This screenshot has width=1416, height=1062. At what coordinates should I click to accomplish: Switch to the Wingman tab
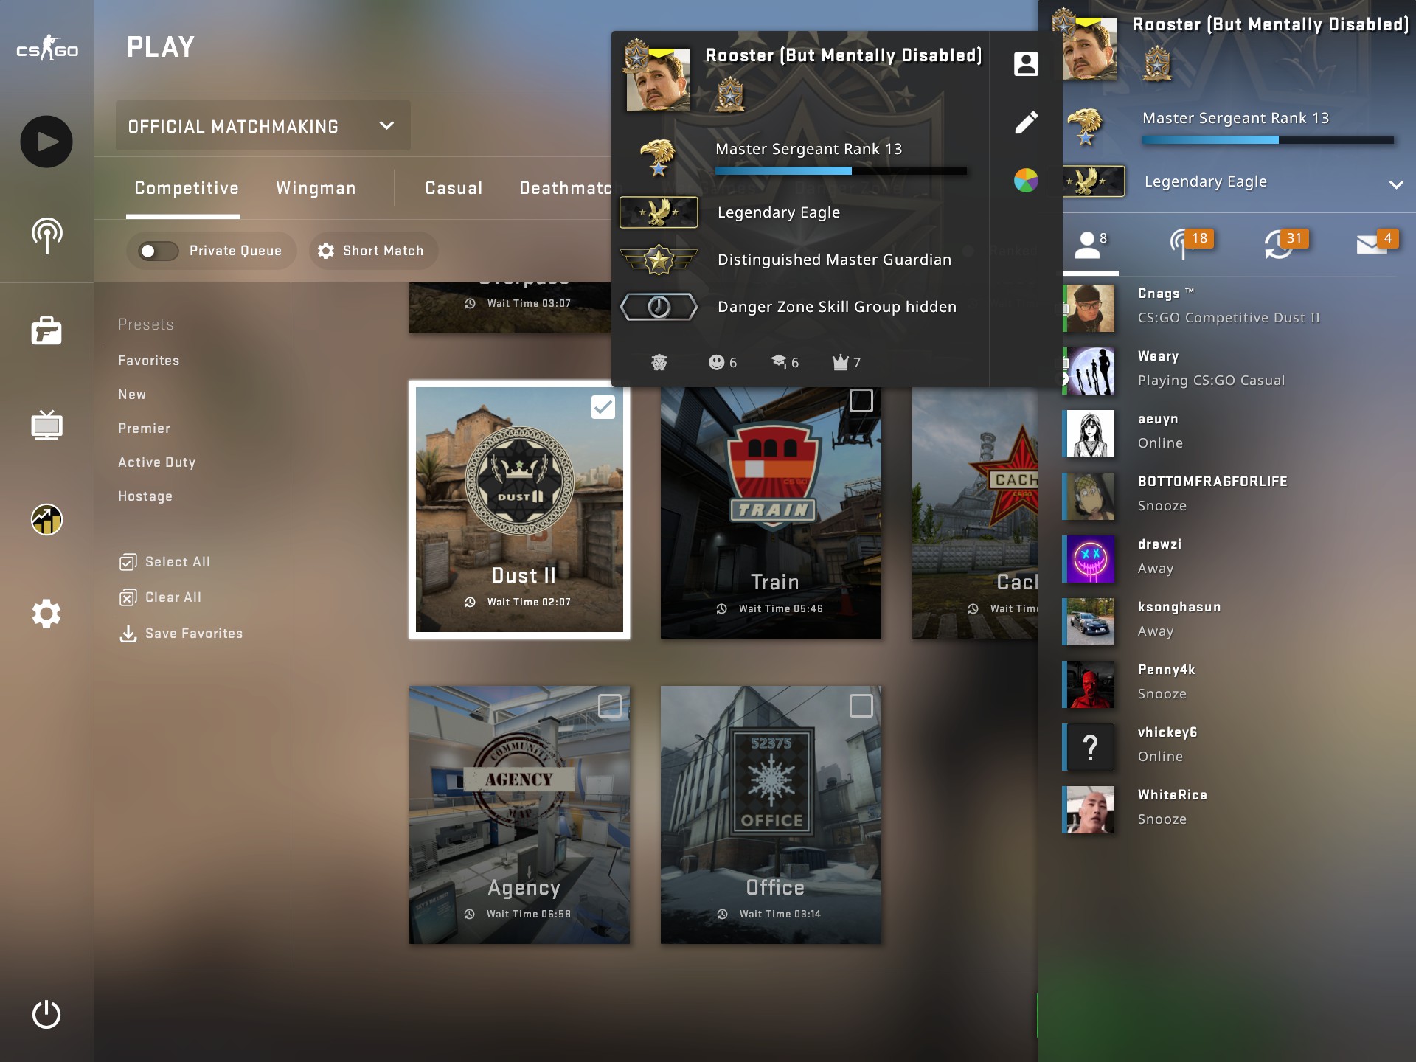(x=316, y=189)
